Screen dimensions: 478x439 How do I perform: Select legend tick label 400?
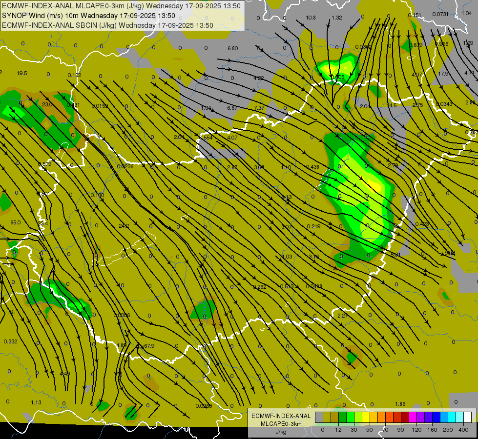click(463, 430)
